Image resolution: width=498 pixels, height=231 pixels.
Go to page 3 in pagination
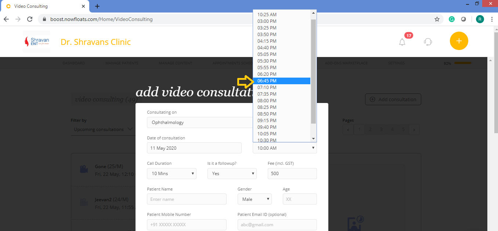pyautogui.click(x=381, y=129)
